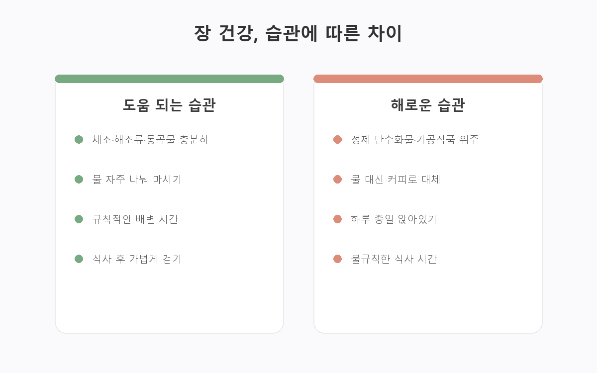Select the 도움 되는 습관 heading

169,105
